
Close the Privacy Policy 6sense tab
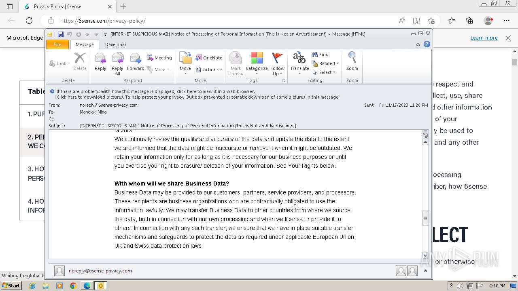coord(110,6)
